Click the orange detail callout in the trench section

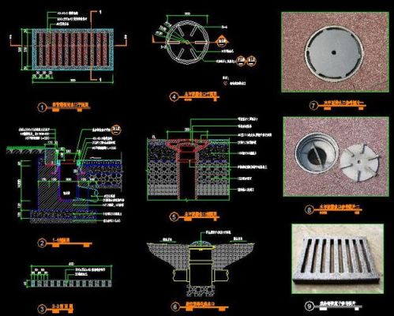coord(116,130)
